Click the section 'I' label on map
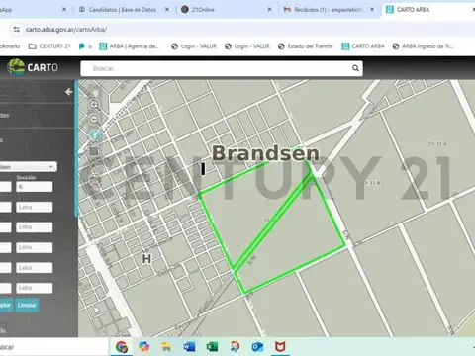475x356 pixels. click(x=203, y=169)
